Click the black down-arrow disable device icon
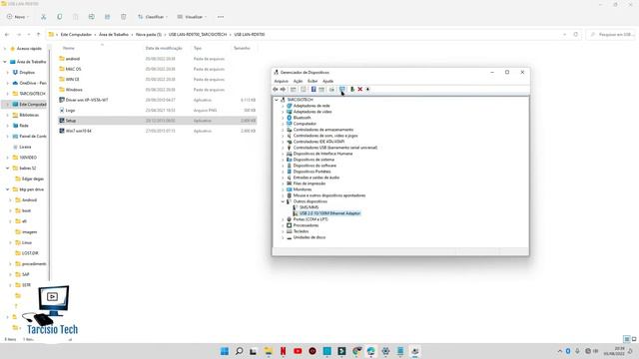This screenshot has height=359, width=639. pos(367,89)
